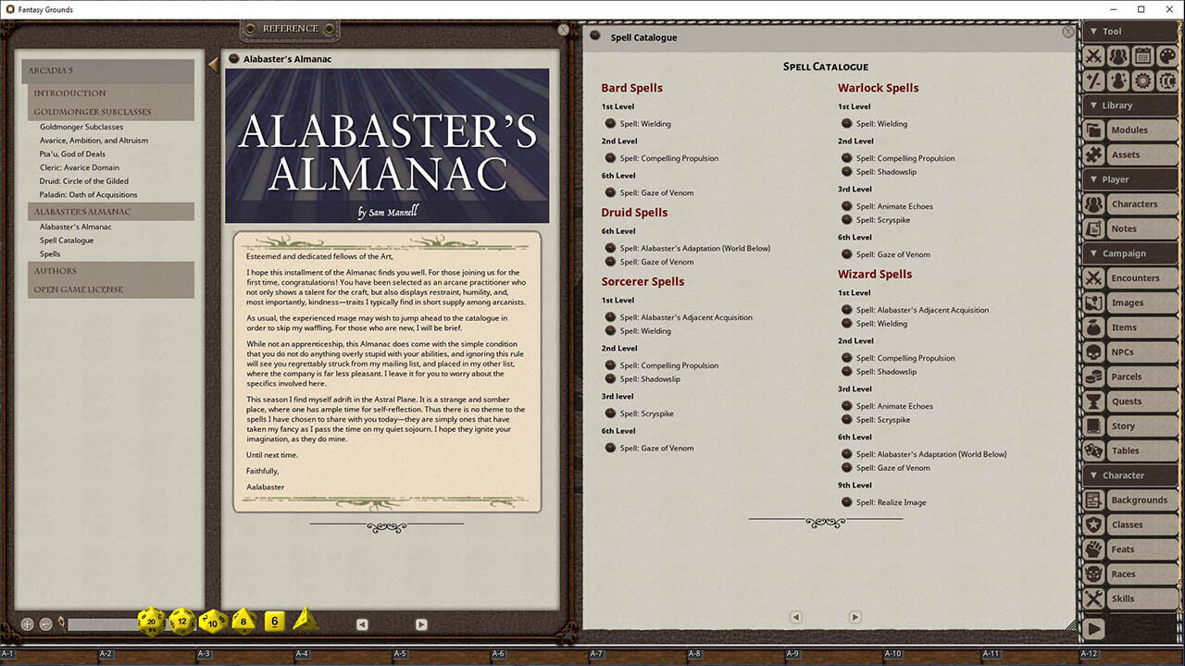Select Spell Catalogue in the reference index

click(67, 240)
